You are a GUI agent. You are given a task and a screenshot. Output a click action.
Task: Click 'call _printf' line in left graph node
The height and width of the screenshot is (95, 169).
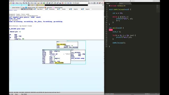tap(49, 55)
